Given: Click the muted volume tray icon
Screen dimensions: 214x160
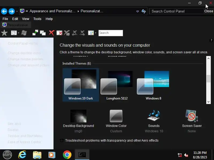Looking at the screenshot, I should pyautogui.click(x=186, y=155).
